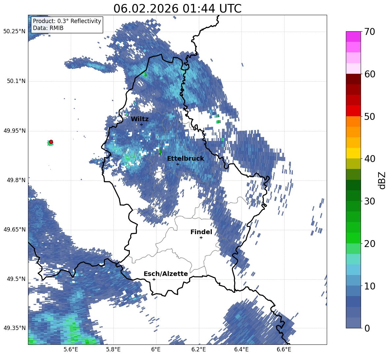Image resolution: width=390 pixels, height=356 pixels.
Task: Click the 49.35°N latitude label
Action: [14, 328]
